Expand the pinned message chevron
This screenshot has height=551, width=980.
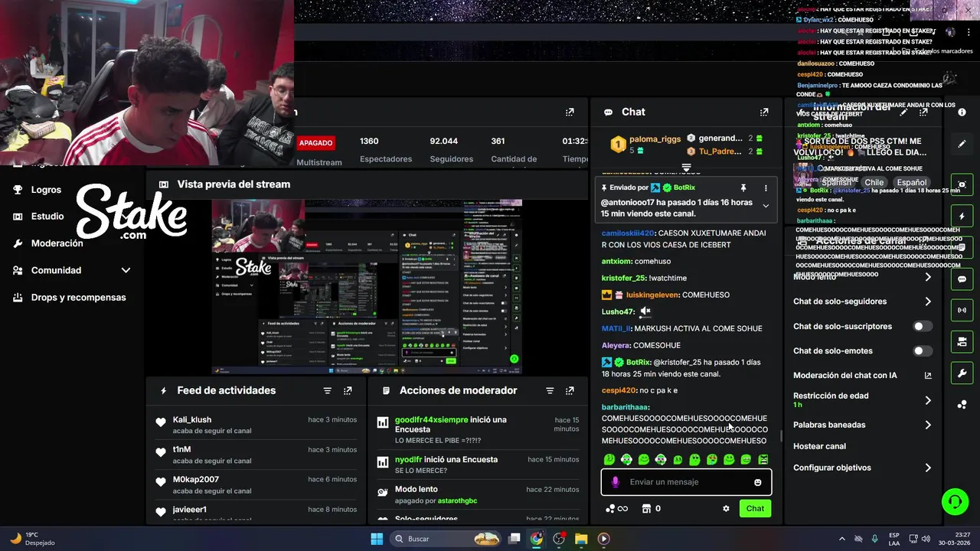[766, 205]
